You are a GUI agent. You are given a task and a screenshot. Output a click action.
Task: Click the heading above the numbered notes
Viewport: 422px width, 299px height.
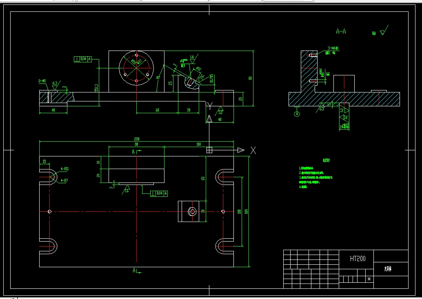[x=326, y=160]
